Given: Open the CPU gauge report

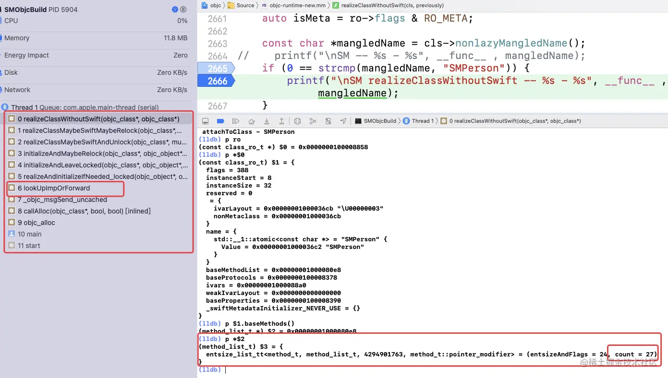Looking at the screenshot, I should click(96, 21).
